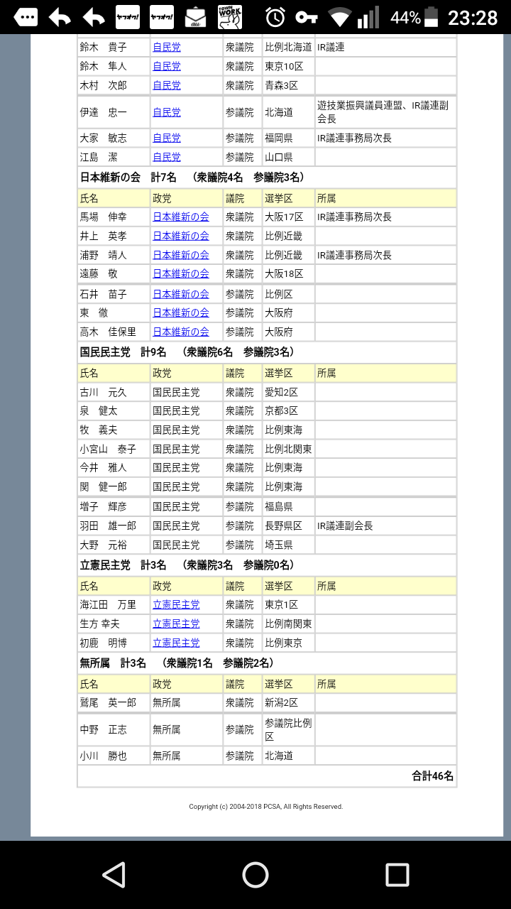Tap the mobile signal strength icon

click(x=368, y=18)
